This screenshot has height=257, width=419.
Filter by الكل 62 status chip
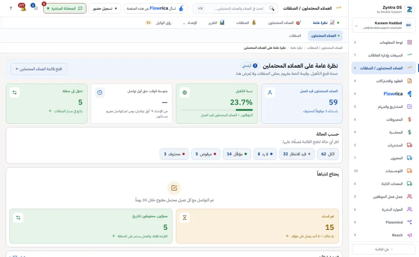click(x=328, y=154)
